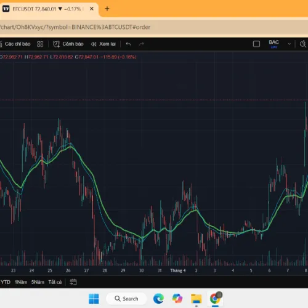Click the Xem lại rewind icon
Viewport: 308px width, 308px height.
pyautogui.click(x=94, y=44)
